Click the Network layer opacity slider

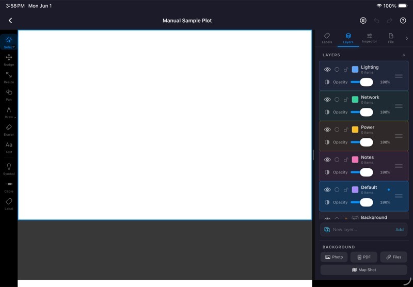362,112
